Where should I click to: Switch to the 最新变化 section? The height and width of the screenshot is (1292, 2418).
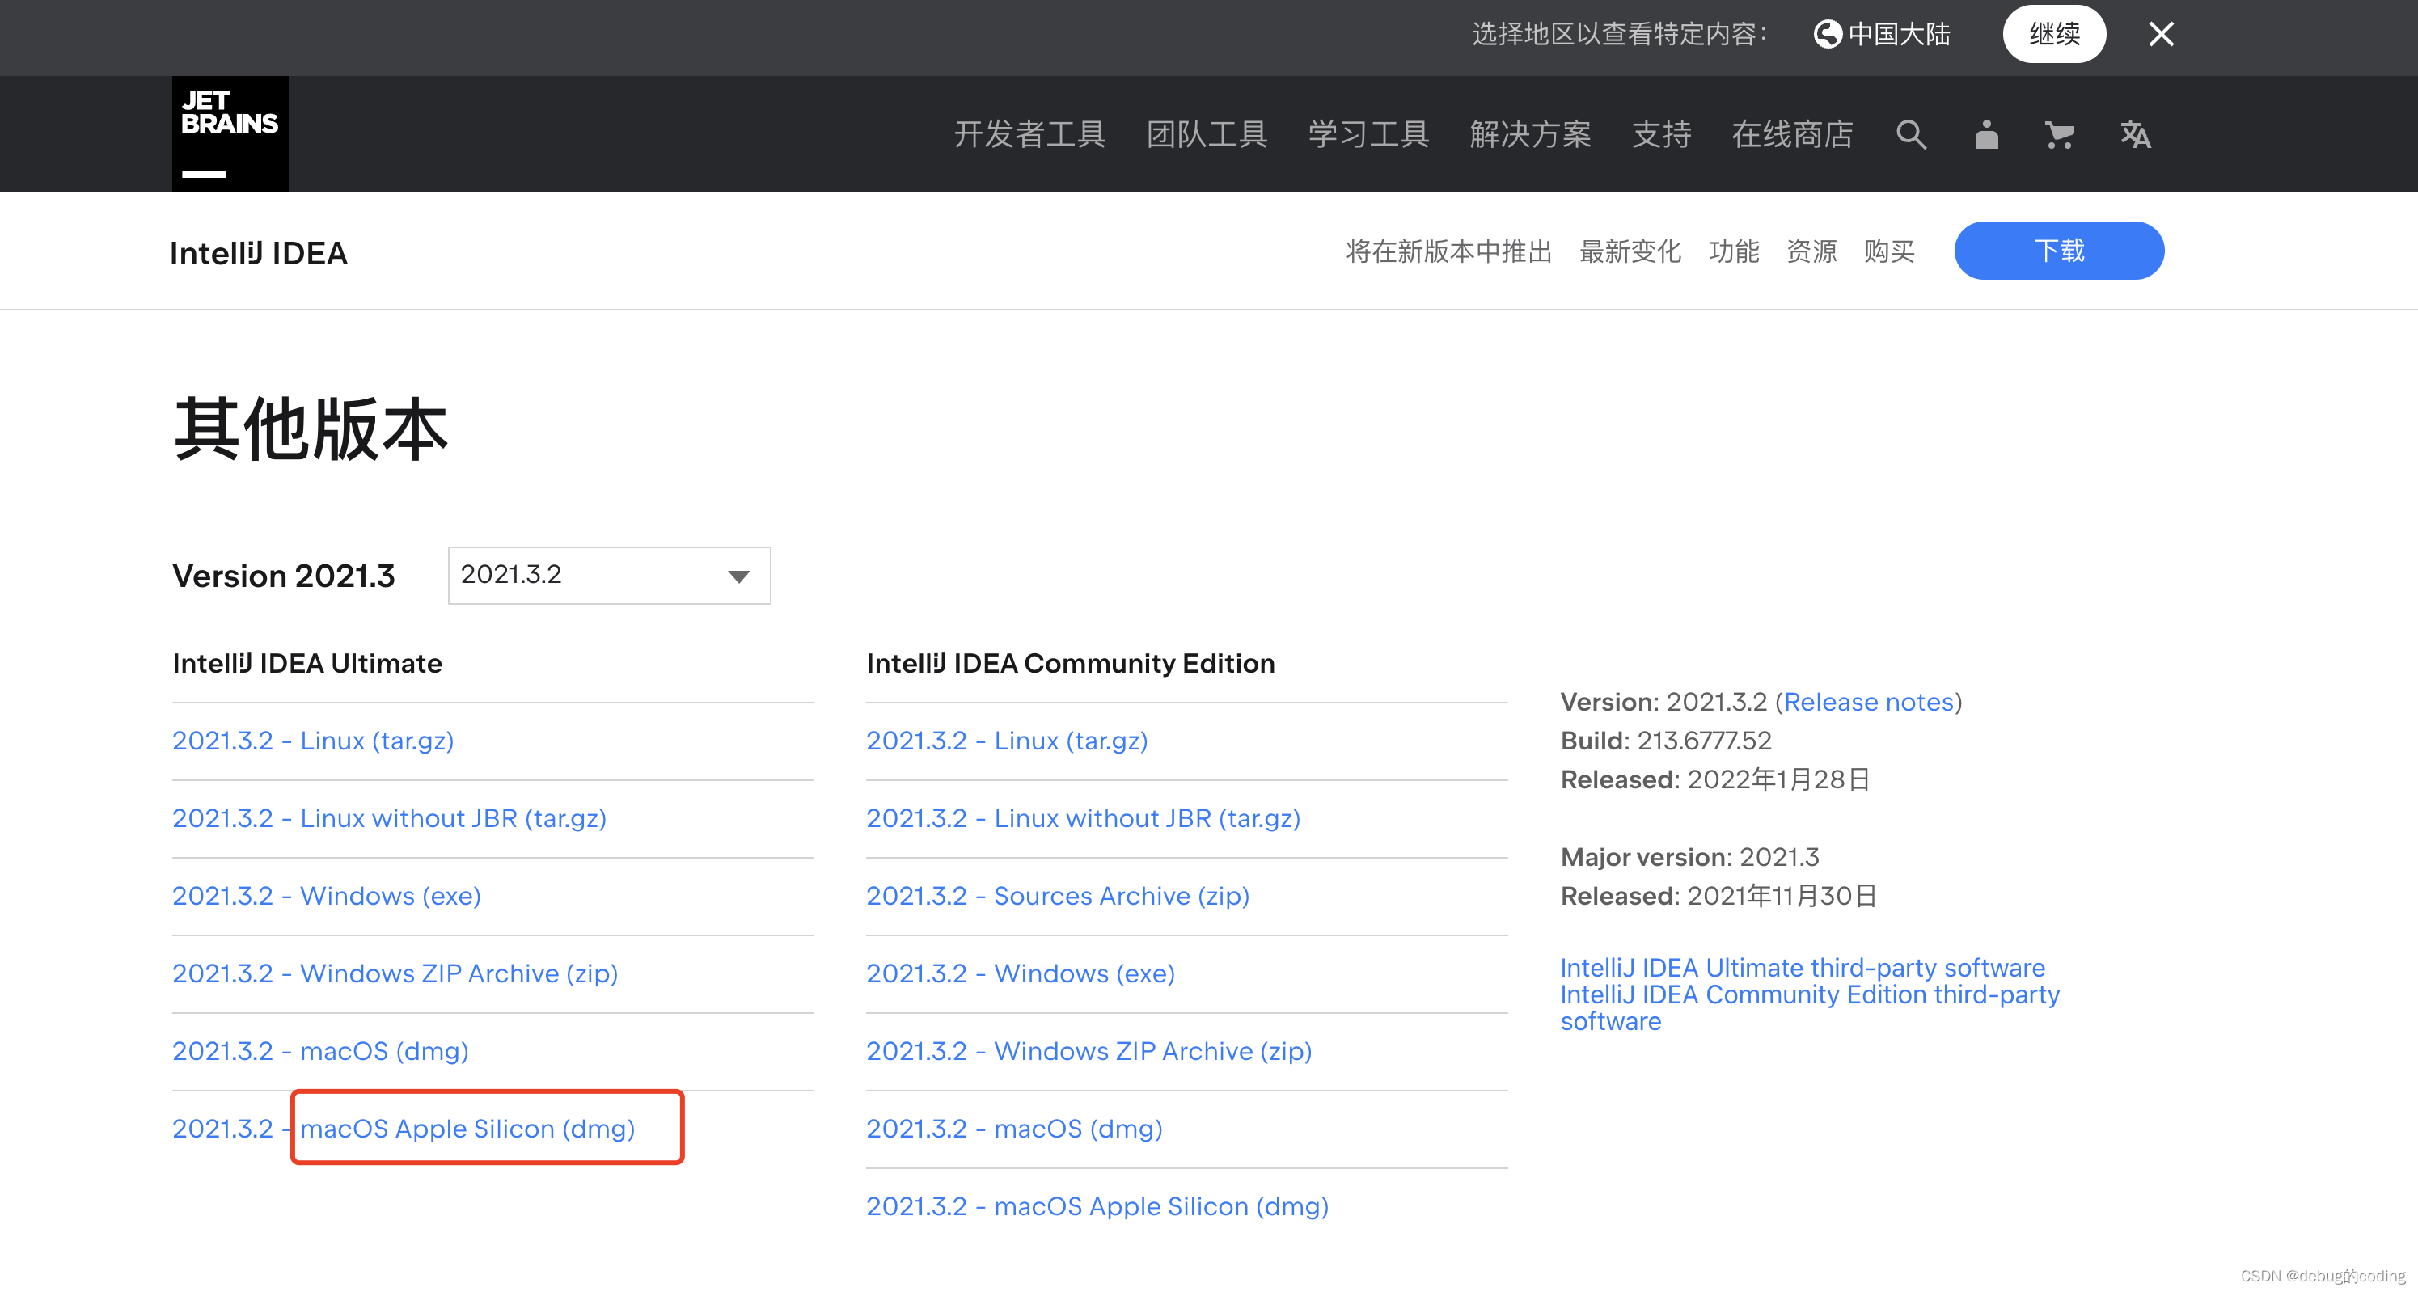tap(1630, 251)
